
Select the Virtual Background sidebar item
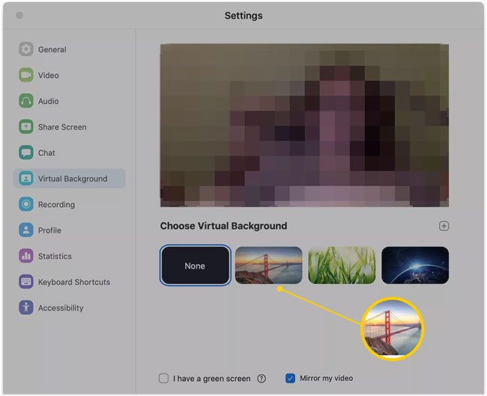point(72,178)
